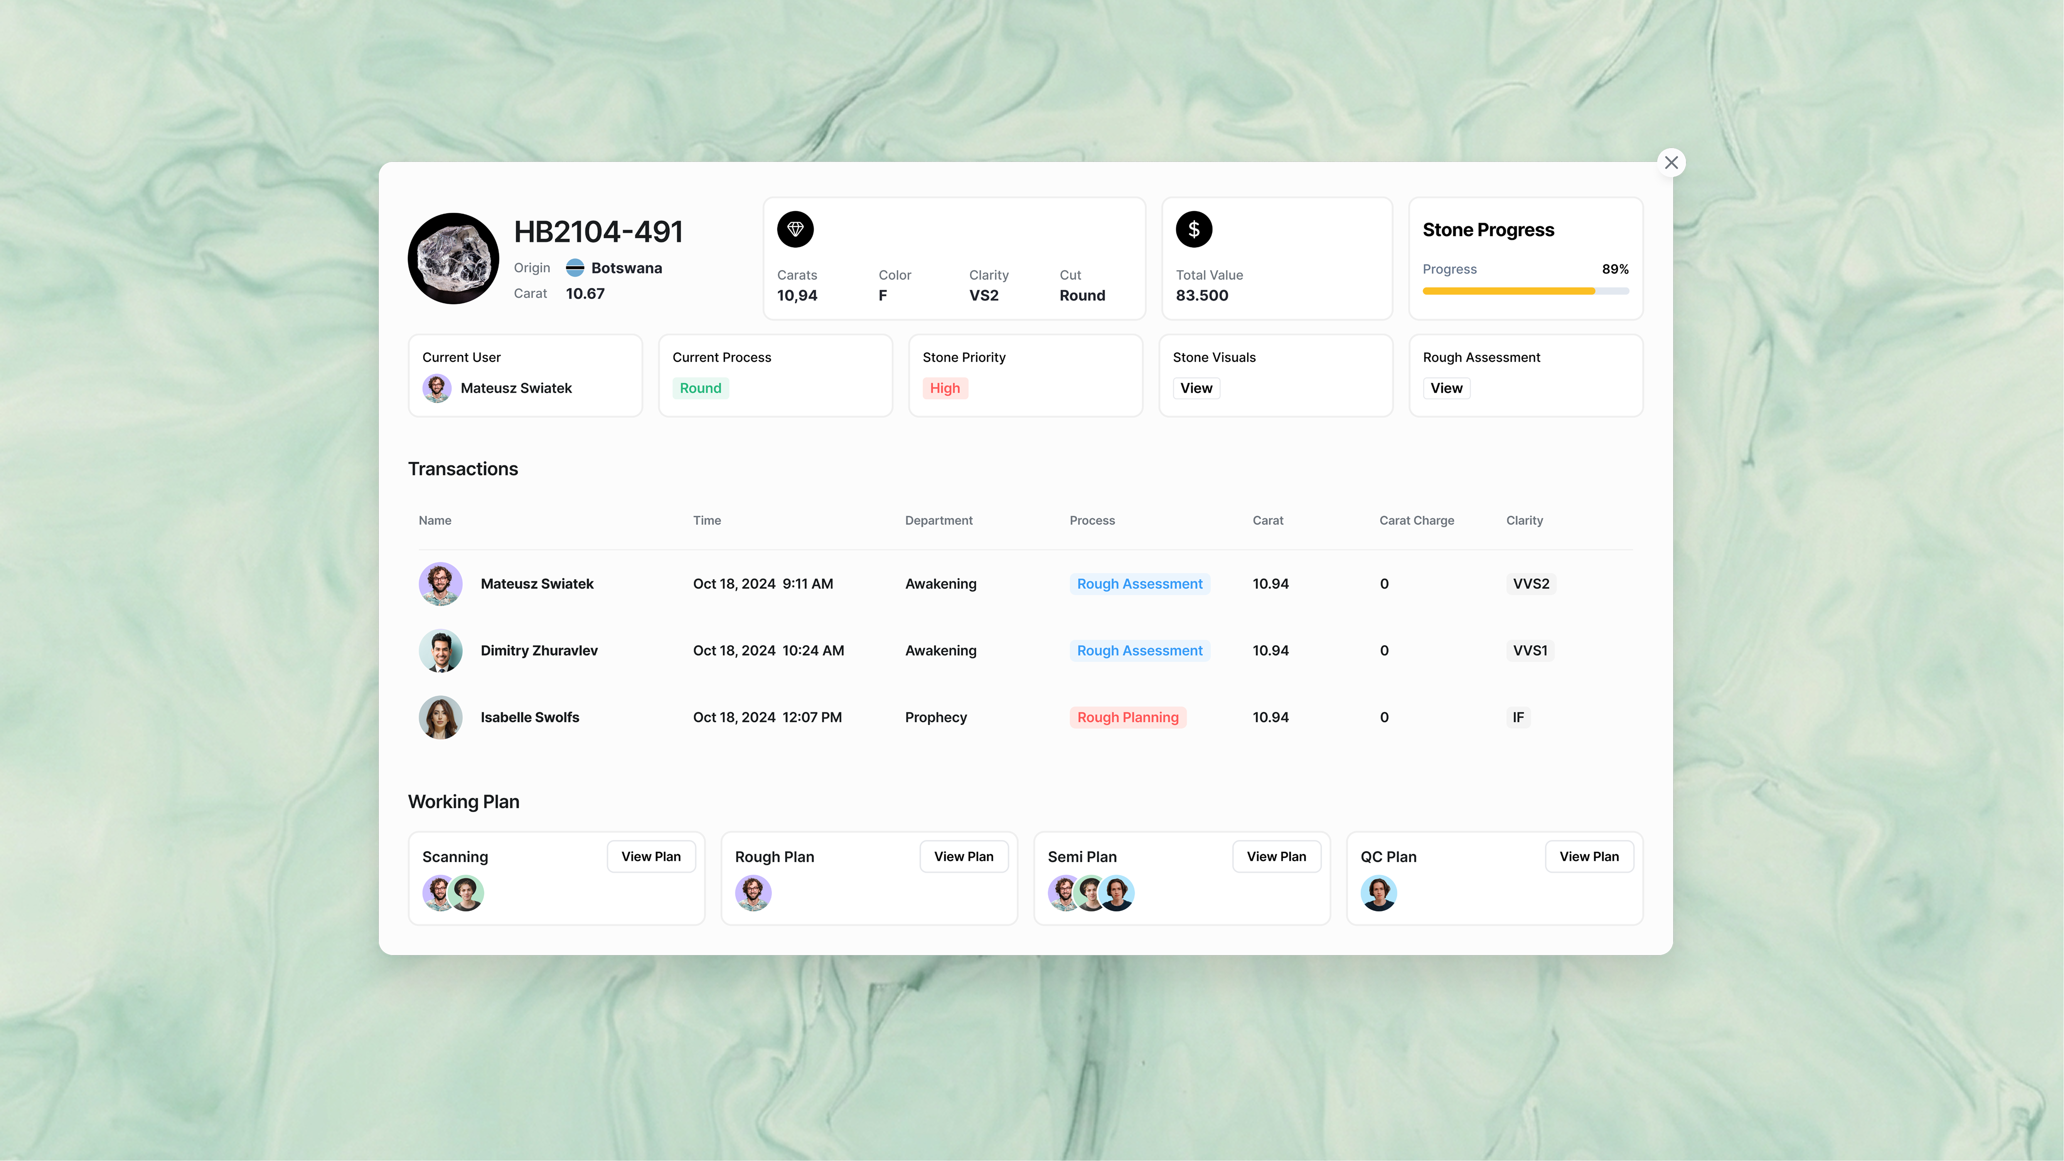
Task: Click View Plan for Rough Plan
Action: click(964, 856)
